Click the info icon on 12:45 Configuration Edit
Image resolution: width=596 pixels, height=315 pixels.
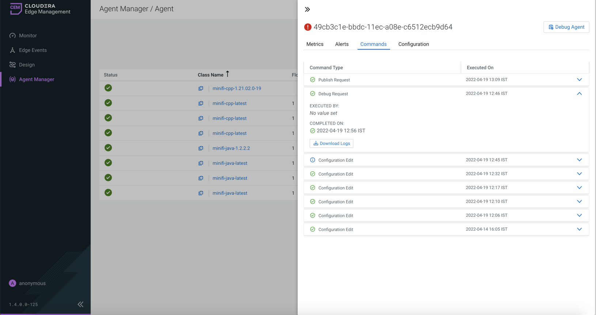pyautogui.click(x=312, y=160)
